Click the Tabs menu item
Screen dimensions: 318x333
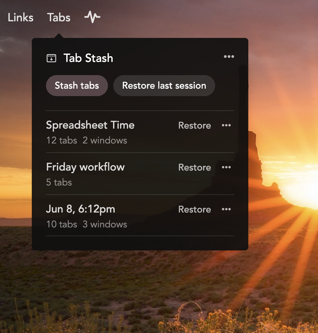point(59,17)
